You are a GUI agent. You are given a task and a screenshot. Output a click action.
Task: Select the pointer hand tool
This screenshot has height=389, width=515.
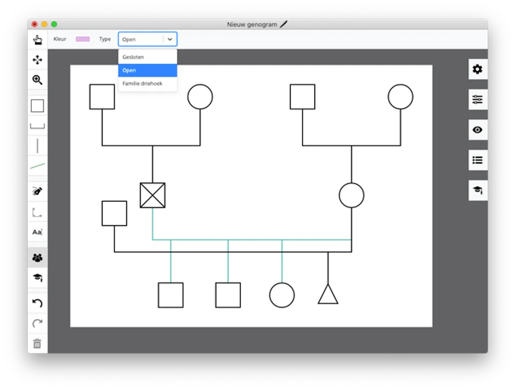(37, 40)
